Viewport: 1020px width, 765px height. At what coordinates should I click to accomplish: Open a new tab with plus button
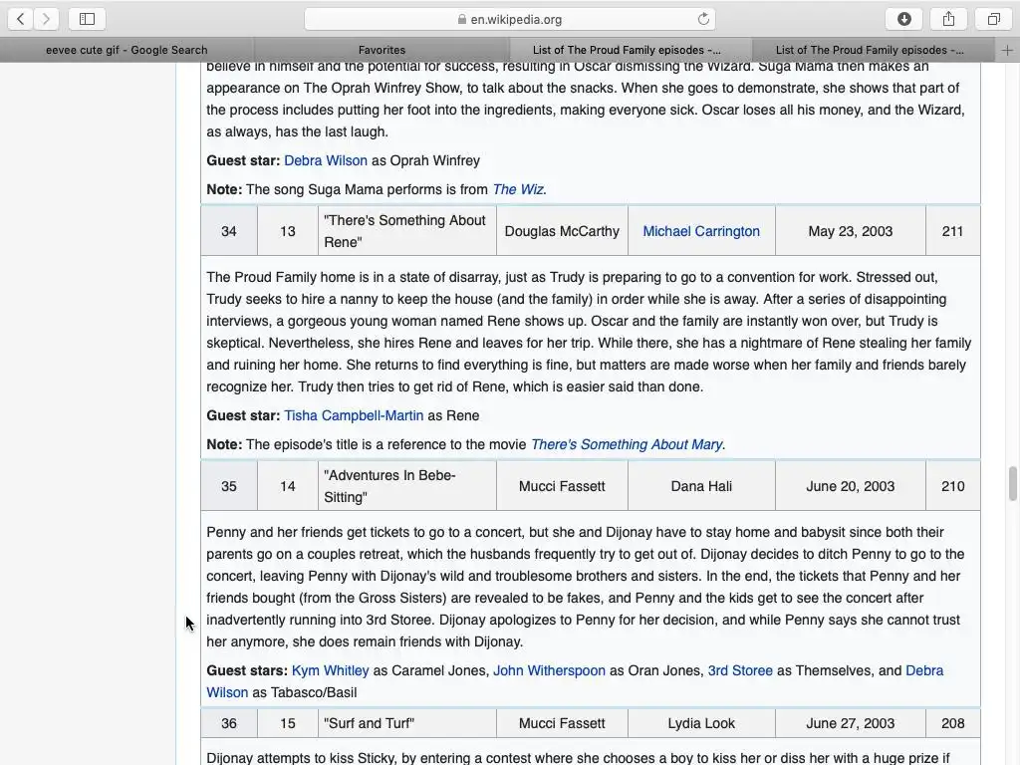click(1007, 50)
